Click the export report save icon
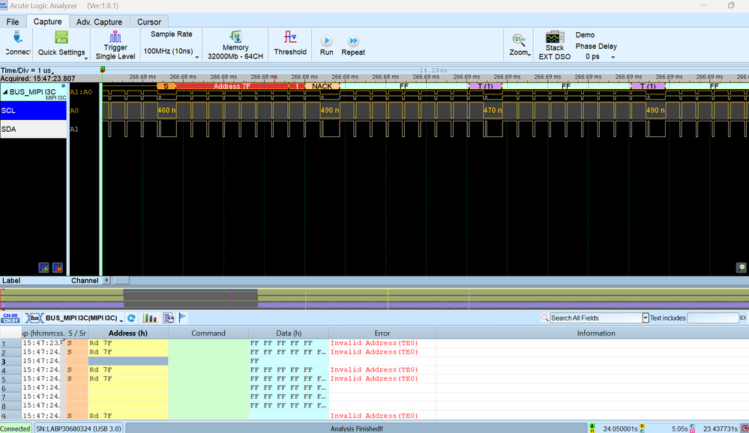 tap(168, 318)
